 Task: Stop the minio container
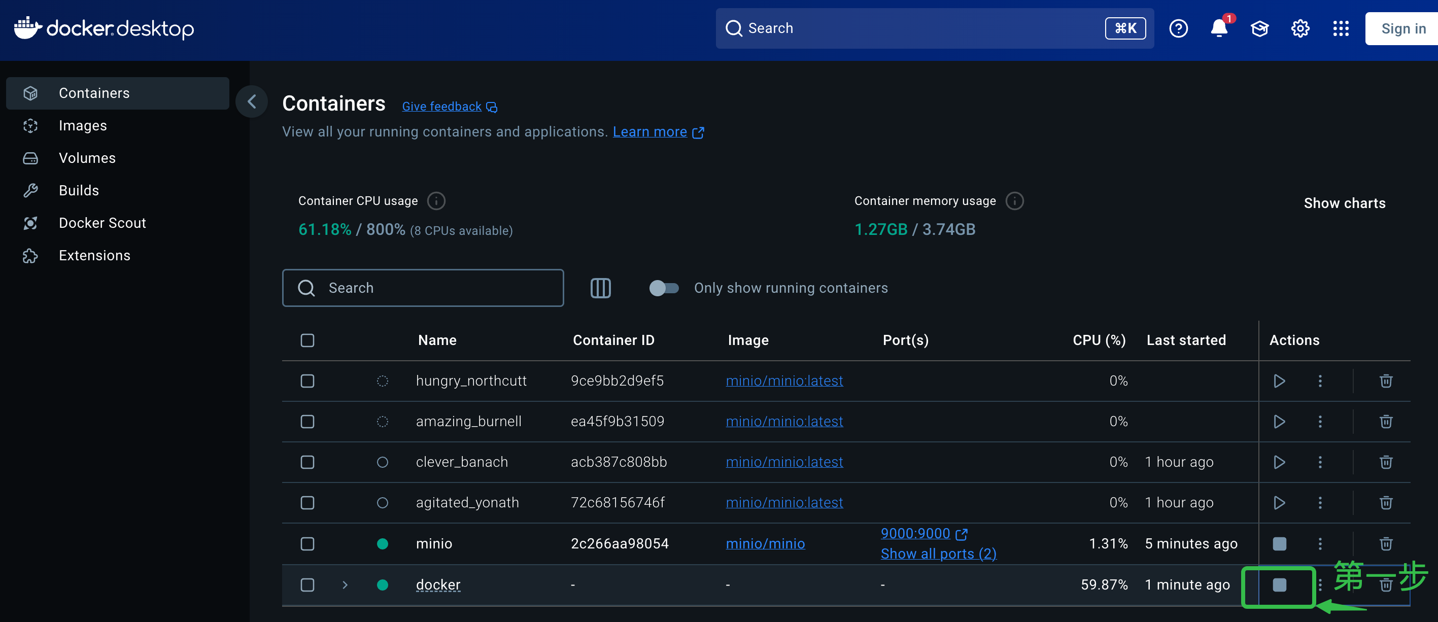coord(1279,544)
